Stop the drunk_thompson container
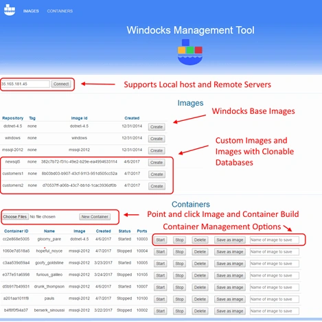322x322 pixels. click(179, 288)
